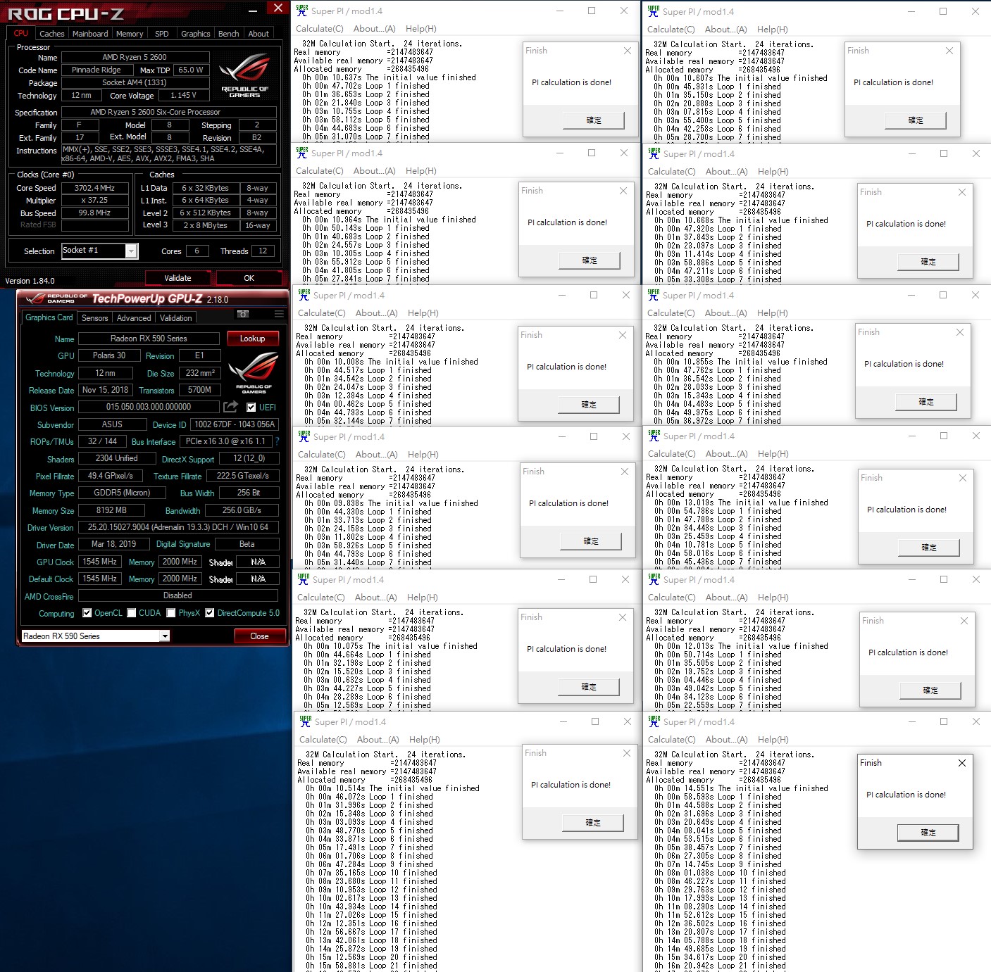The height and width of the screenshot is (972, 991).
Task: Click Super PI title icon of the 13.019s window
Action: pyautogui.click(x=654, y=436)
